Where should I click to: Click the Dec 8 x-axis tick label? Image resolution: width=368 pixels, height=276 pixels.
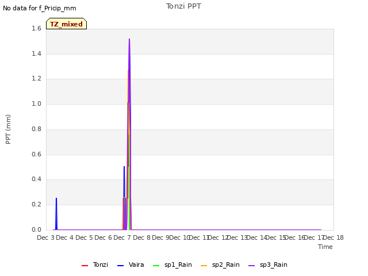pos(141,237)
